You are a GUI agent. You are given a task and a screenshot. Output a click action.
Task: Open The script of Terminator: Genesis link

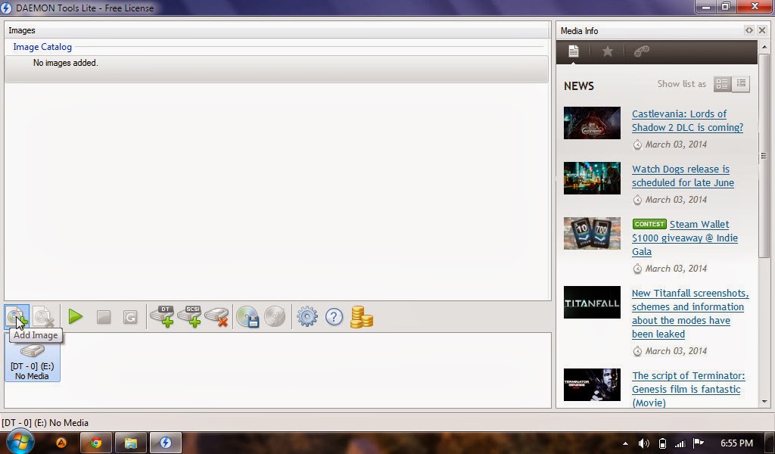click(x=688, y=389)
